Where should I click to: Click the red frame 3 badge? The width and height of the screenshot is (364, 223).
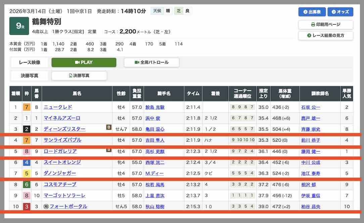pos(27,207)
